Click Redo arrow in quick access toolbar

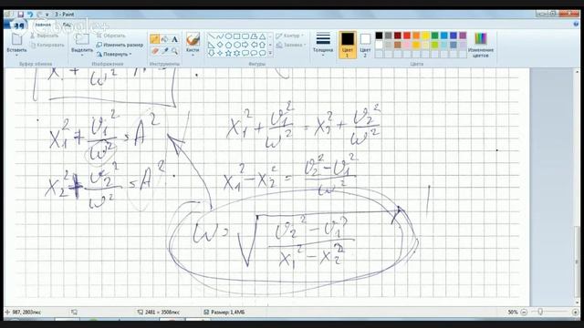(x=39, y=15)
